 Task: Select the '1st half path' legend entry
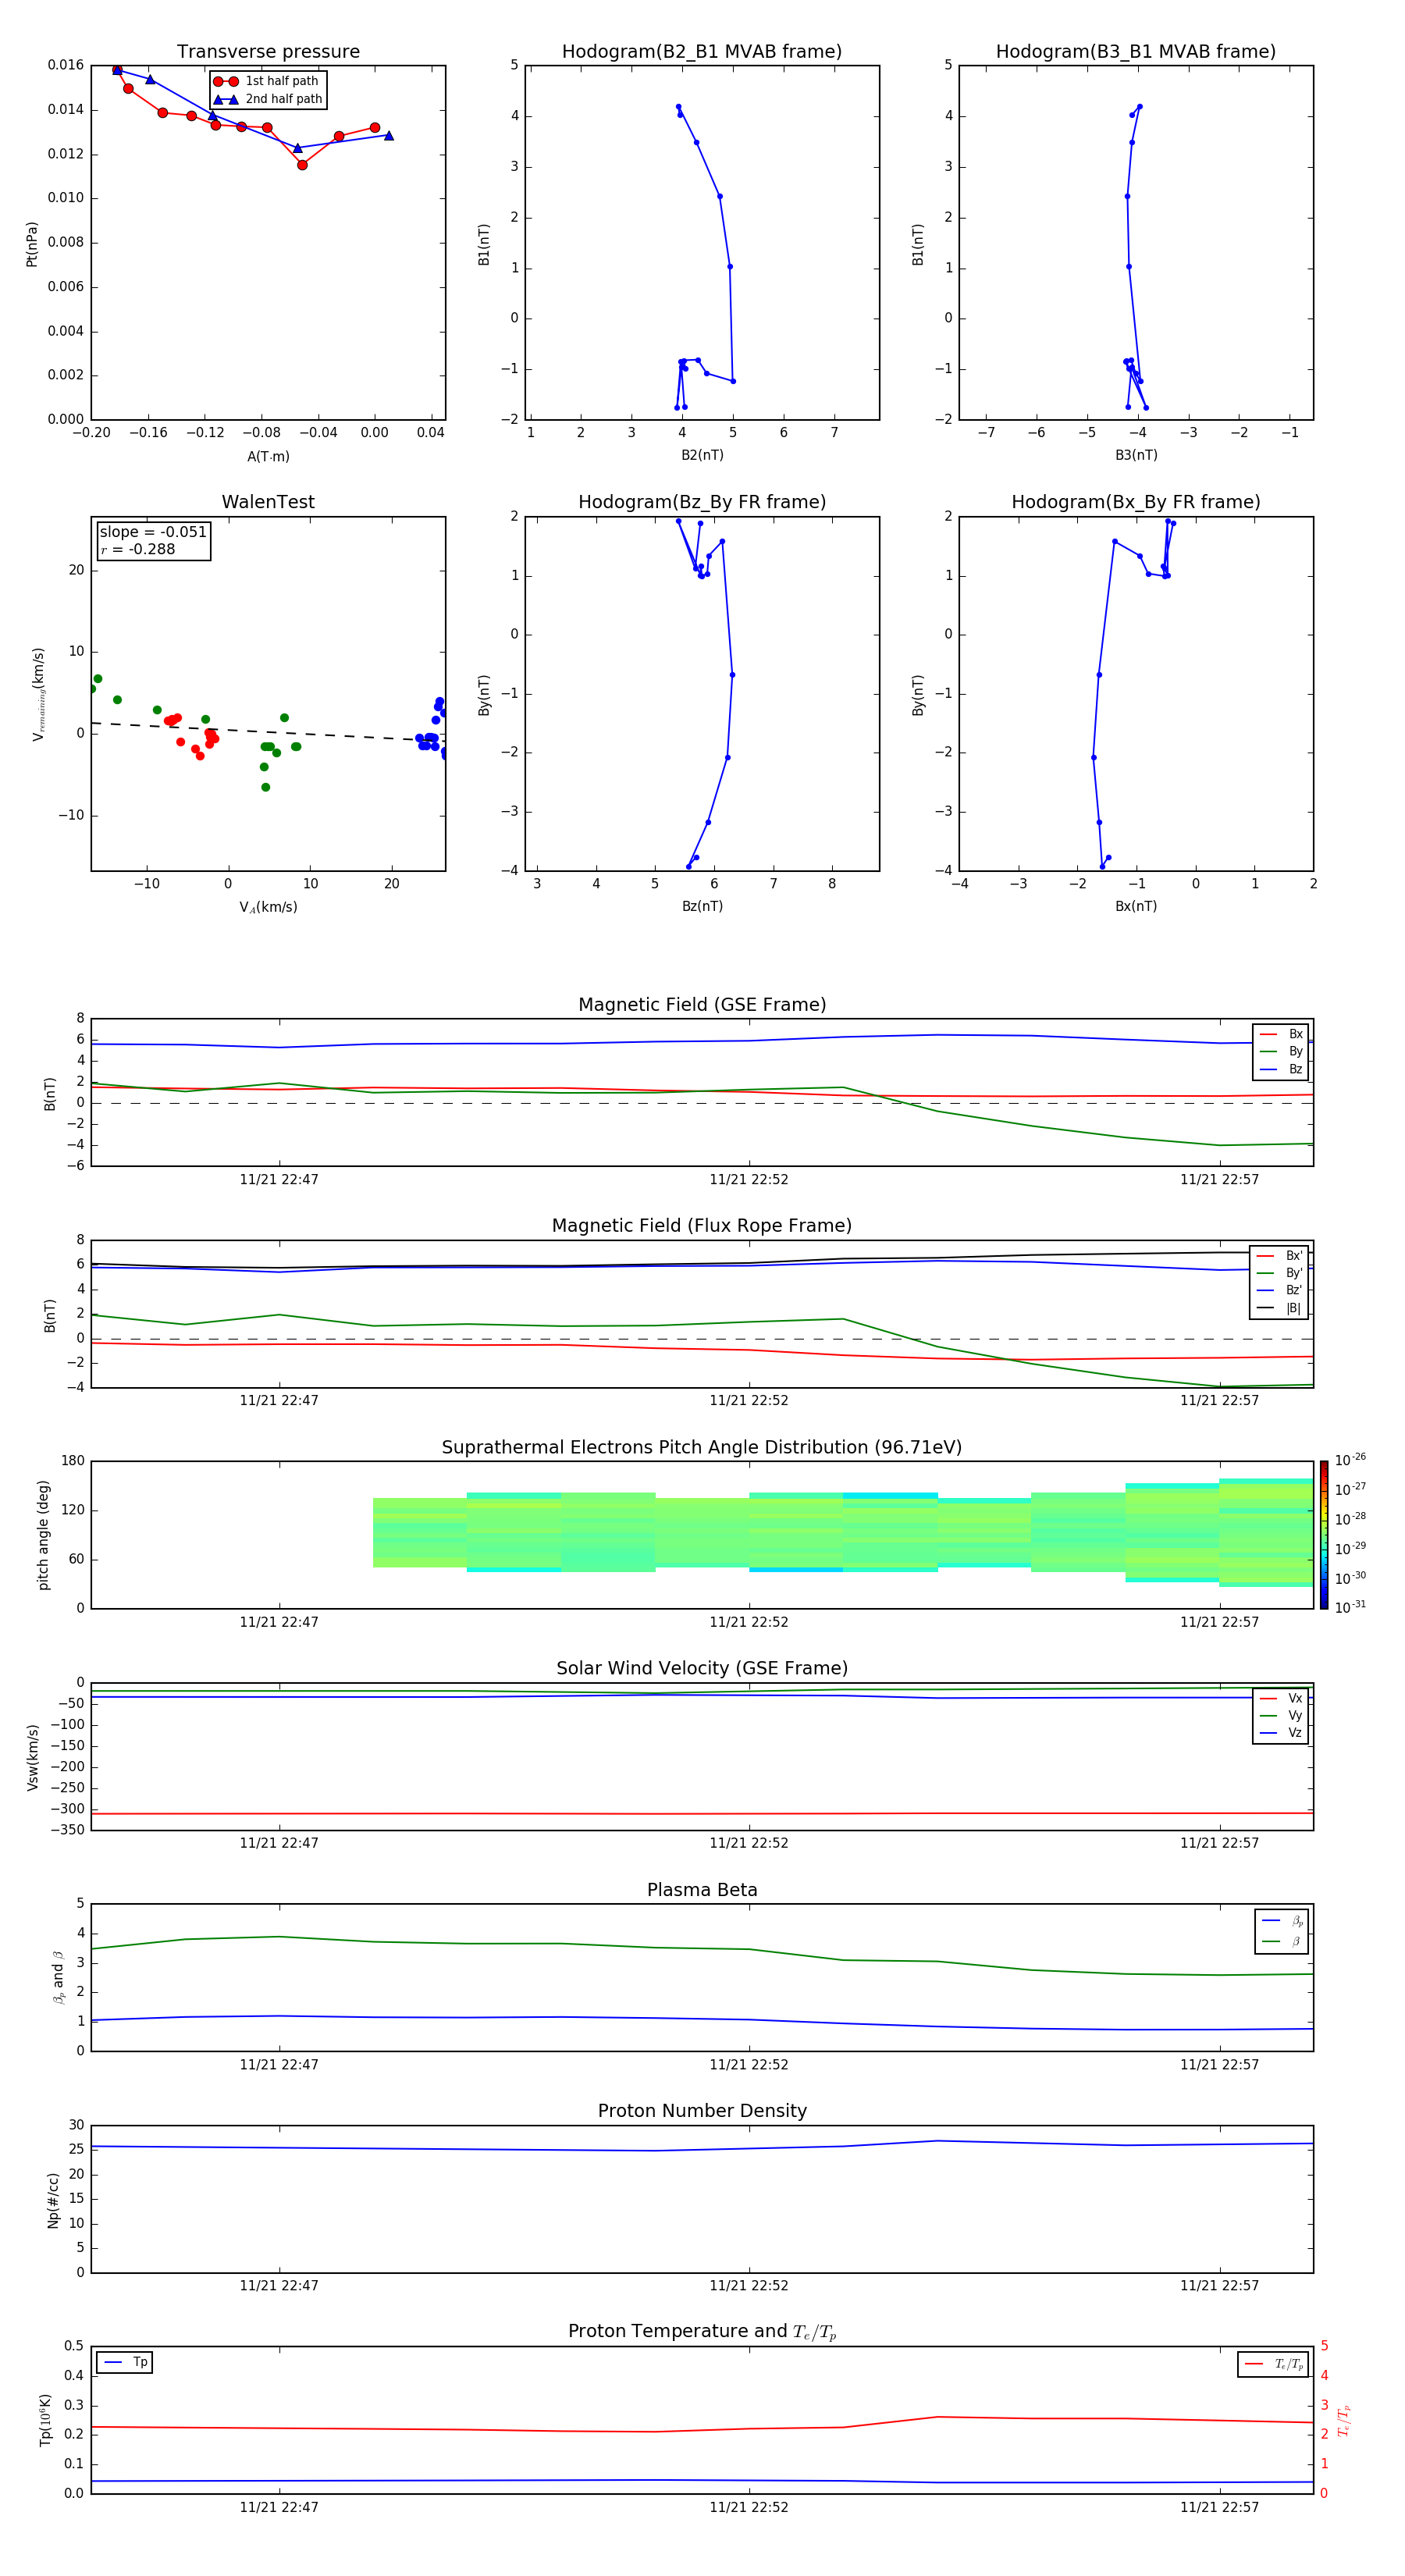pos(266,81)
